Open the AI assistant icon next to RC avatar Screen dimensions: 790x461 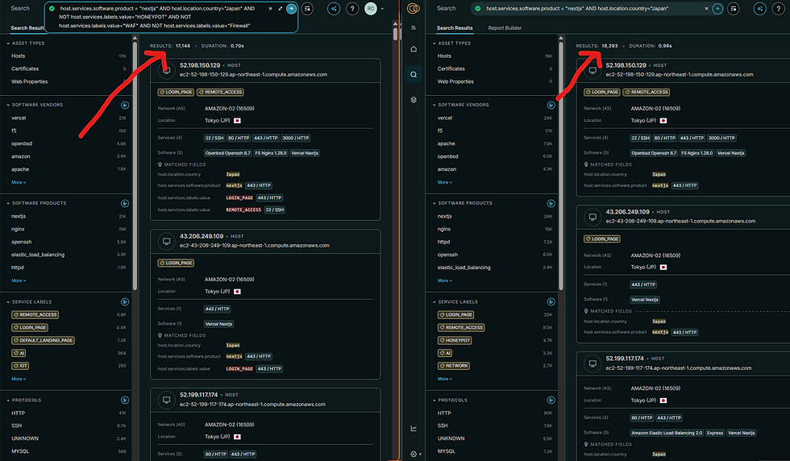(334, 9)
